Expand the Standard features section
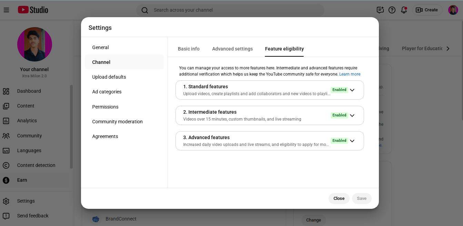Screen dimensions: 463x226 pyautogui.click(x=352, y=90)
